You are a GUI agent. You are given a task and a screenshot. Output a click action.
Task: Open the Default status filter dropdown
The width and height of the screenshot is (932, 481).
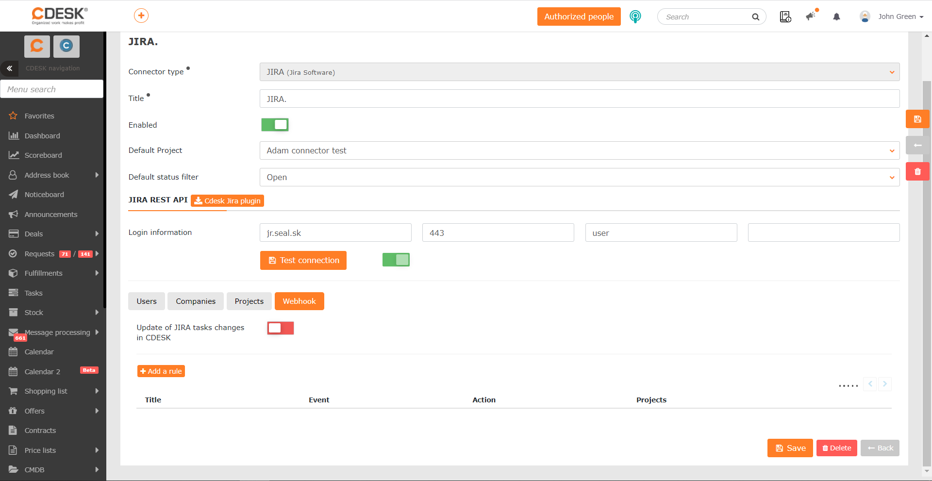click(580, 177)
